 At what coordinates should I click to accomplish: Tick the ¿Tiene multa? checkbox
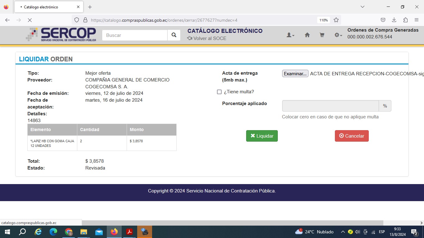point(219,92)
